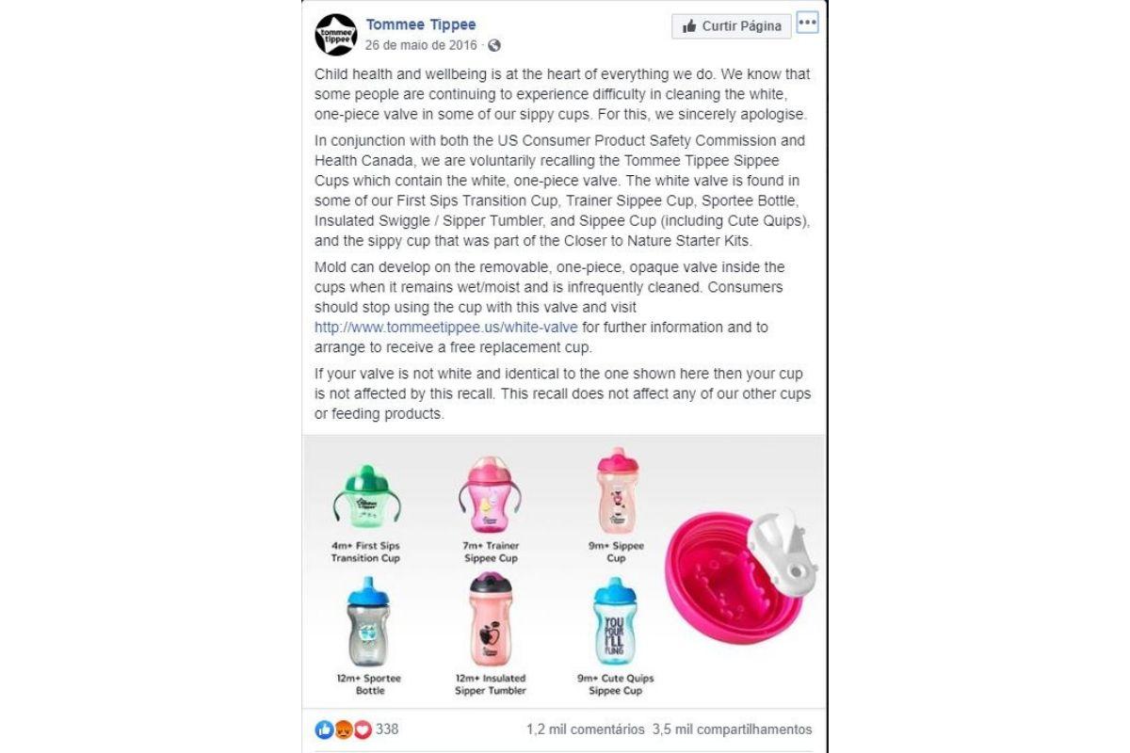Click the 12m+ Insulated Sipper Tumbler image
Screen dimensions: 1130x753
coord(490,619)
